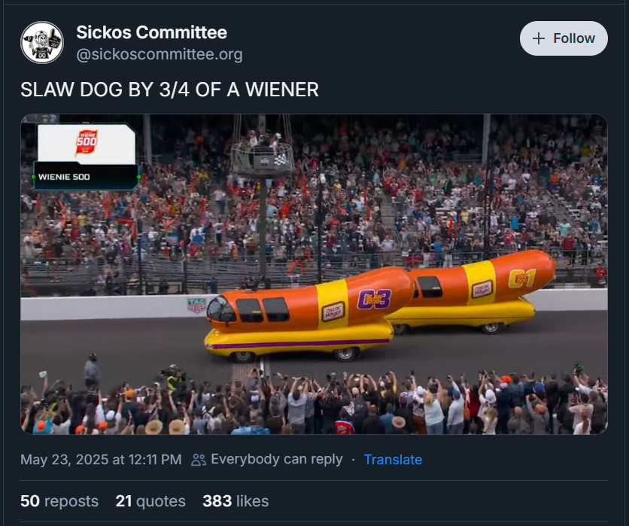The image size is (629, 526).
Task: View the 383 likes list
Action: (235, 501)
